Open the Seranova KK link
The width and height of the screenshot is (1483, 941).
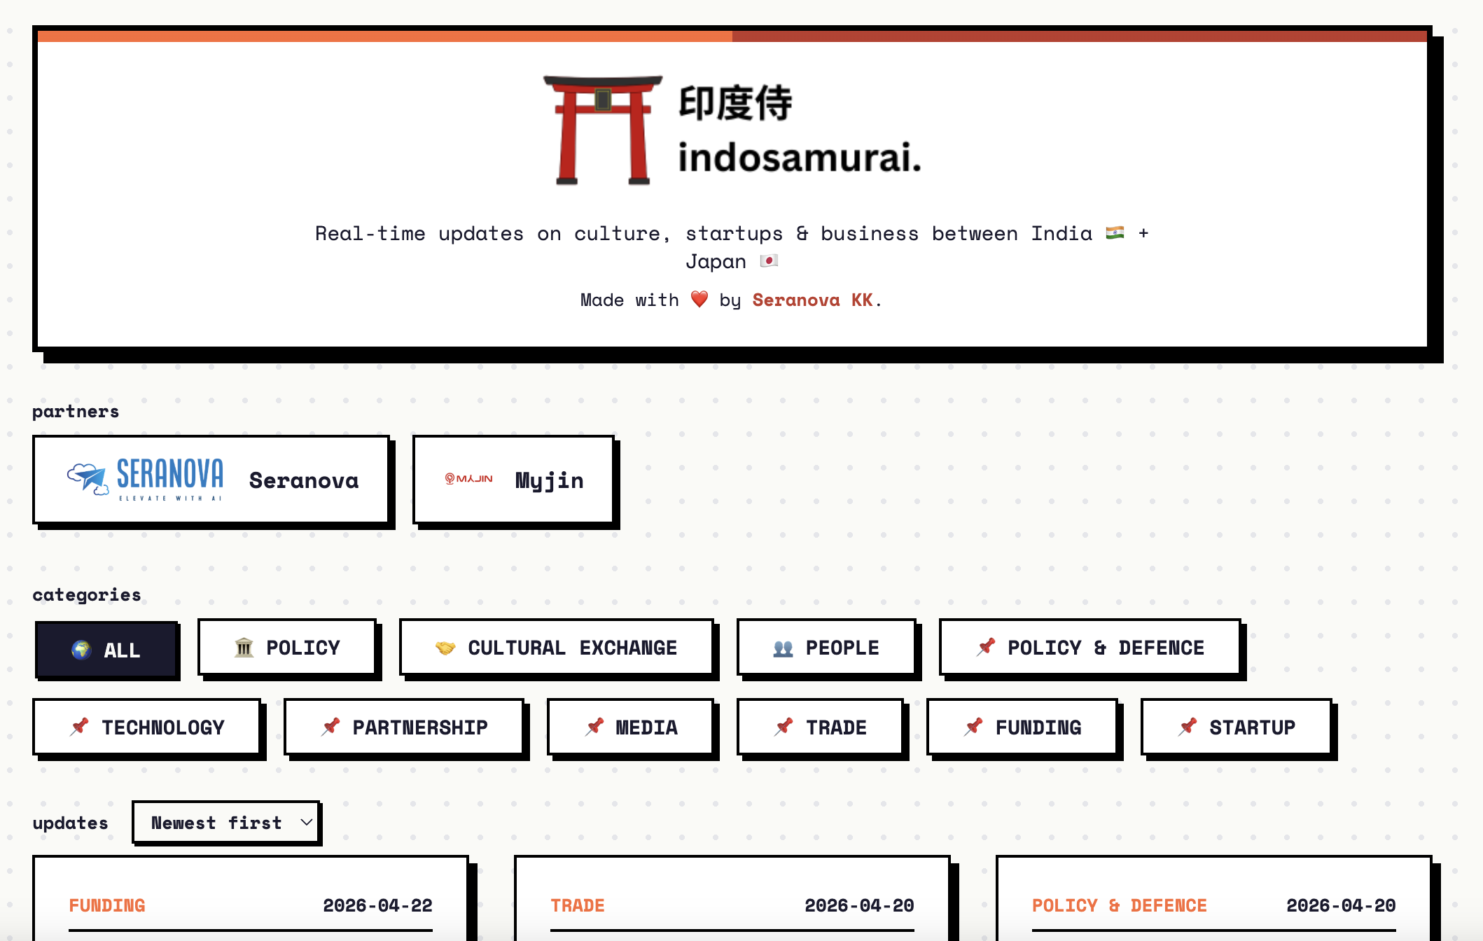click(813, 300)
